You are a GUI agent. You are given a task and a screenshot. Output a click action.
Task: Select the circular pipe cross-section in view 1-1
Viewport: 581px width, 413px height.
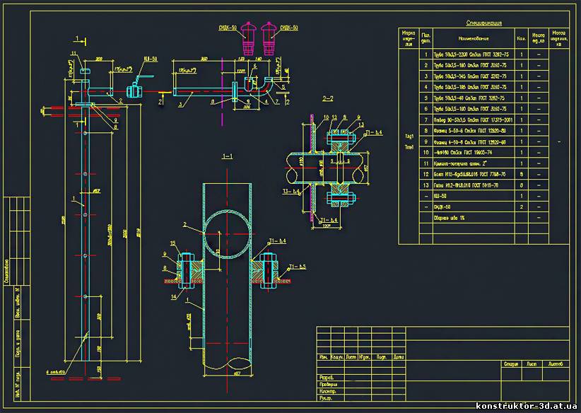228,234
